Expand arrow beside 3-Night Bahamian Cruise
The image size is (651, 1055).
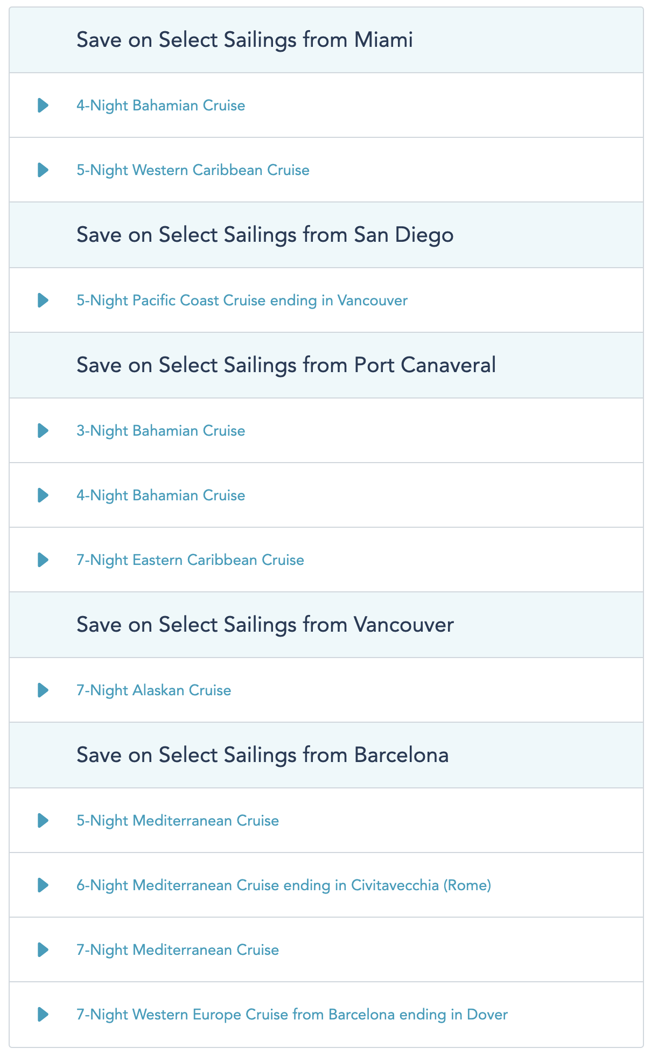(x=43, y=431)
